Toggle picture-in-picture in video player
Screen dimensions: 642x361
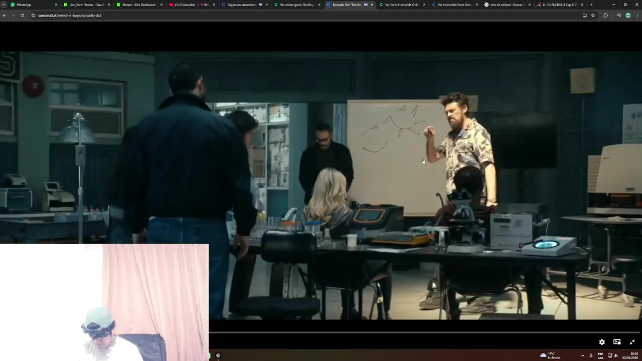tap(617, 342)
